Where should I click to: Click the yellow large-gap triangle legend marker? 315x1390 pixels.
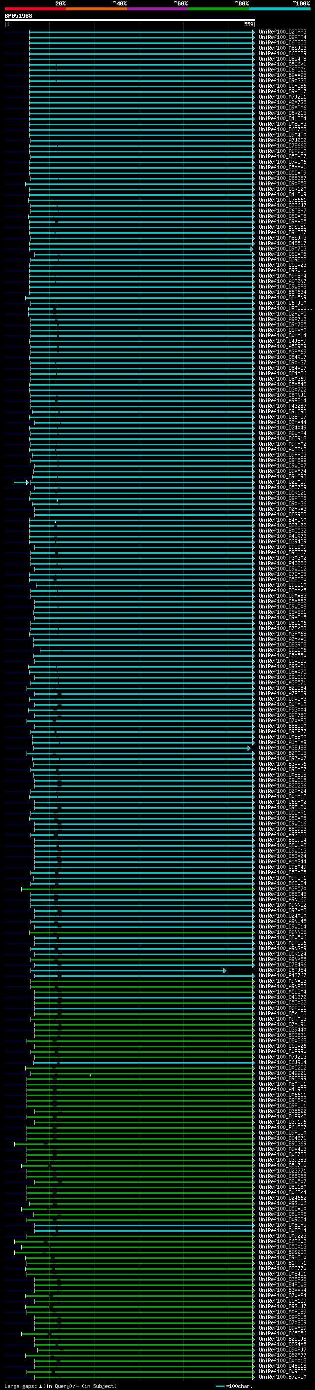pos(40,1386)
